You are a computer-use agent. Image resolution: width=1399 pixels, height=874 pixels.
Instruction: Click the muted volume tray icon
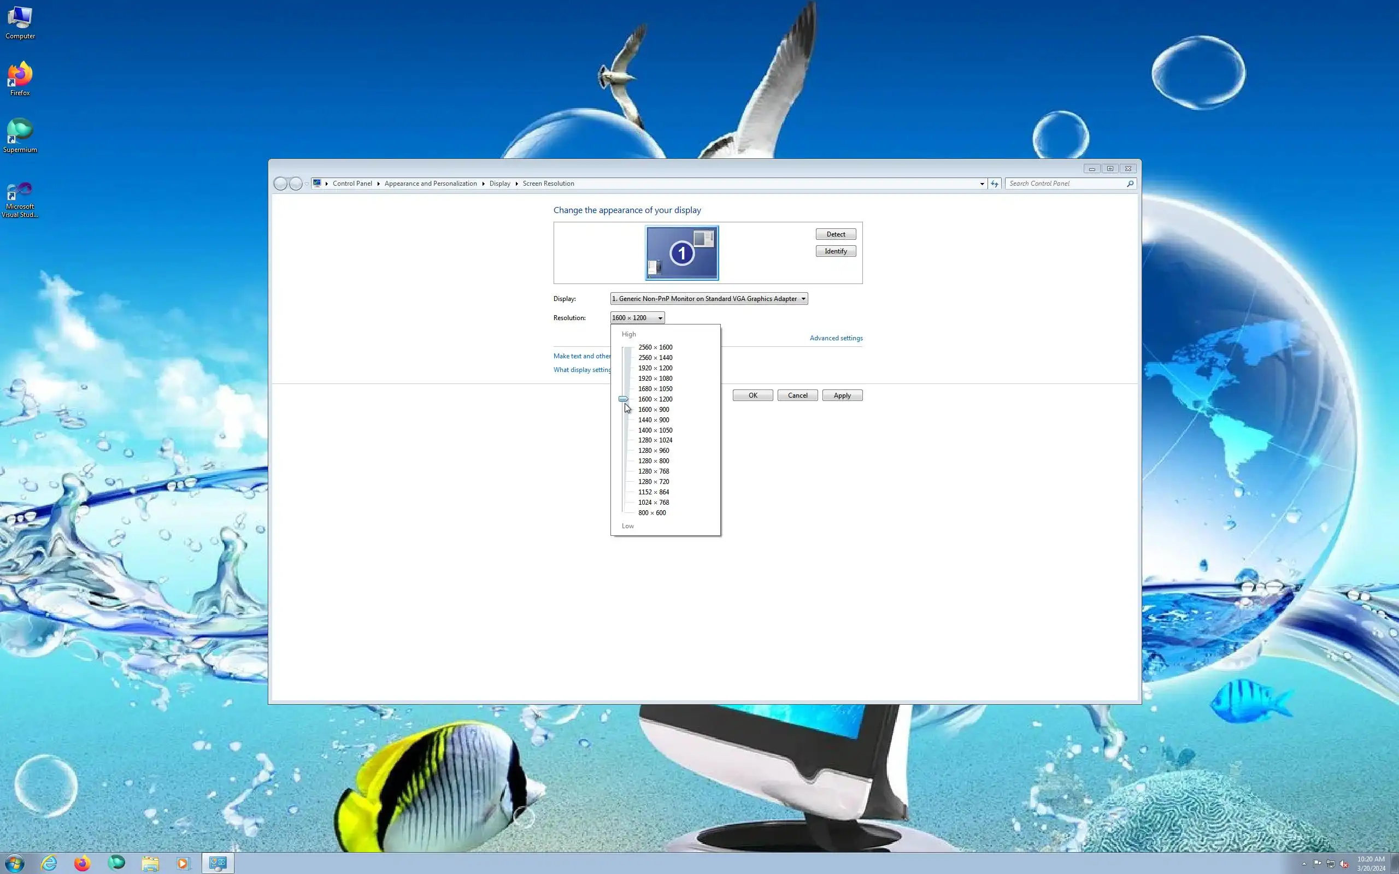pyautogui.click(x=1343, y=864)
